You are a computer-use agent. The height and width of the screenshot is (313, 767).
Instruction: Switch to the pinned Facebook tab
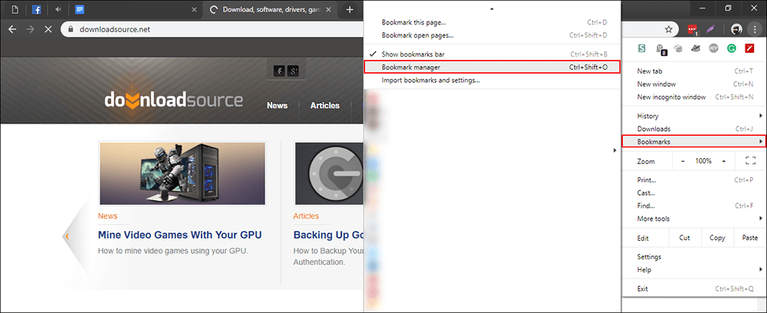pos(36,9)
